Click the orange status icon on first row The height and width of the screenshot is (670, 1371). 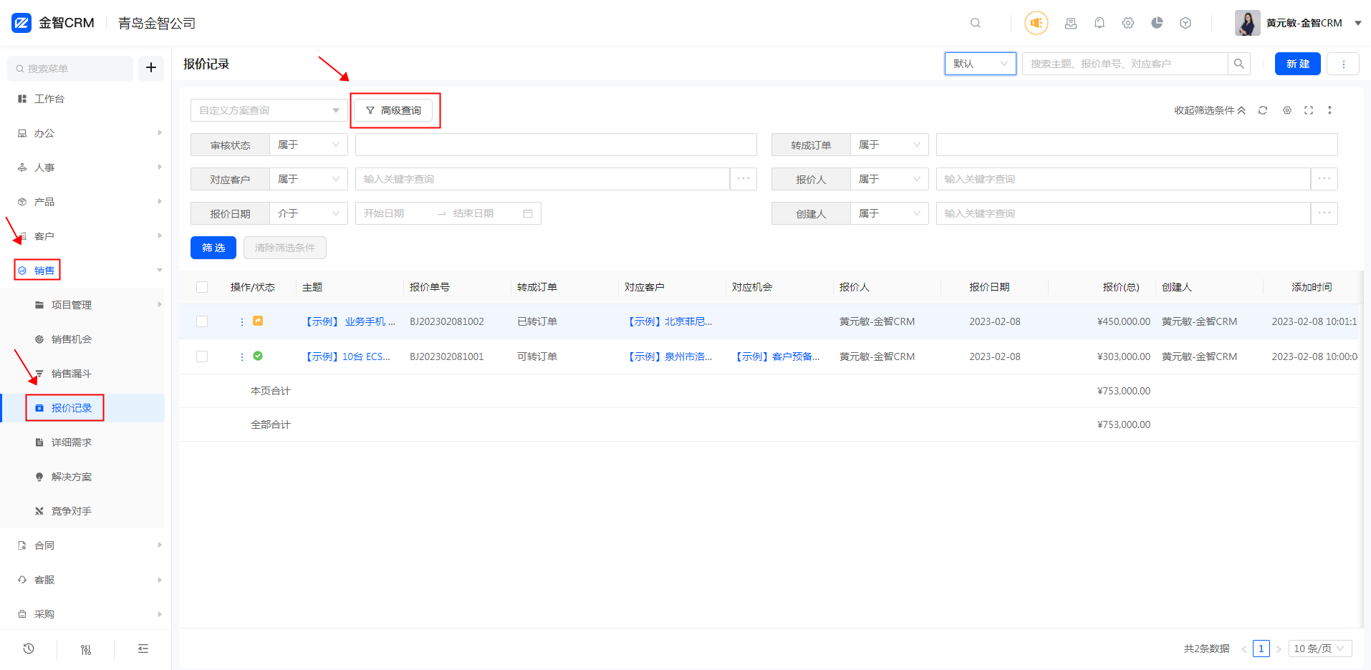coord(258,321)
